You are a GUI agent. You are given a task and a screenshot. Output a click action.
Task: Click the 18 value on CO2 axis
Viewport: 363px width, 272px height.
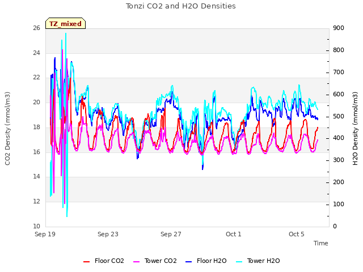pos(36,127)
